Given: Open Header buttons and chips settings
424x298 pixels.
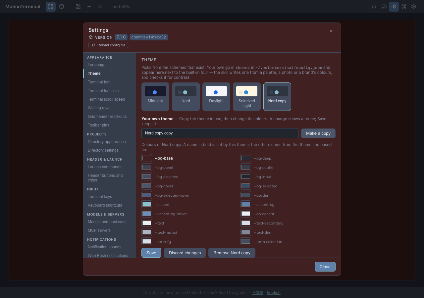Looking at the screenshot, I should click(x=109, y=178).
